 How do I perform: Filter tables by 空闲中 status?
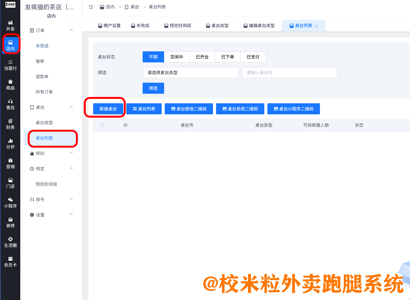click(x=177, y=57)
